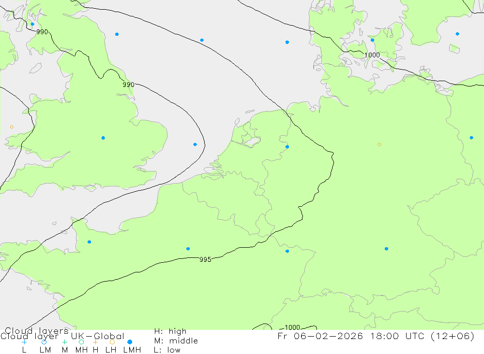Click the 'MH' legend label
484x354 pixels.
point(81,350)
